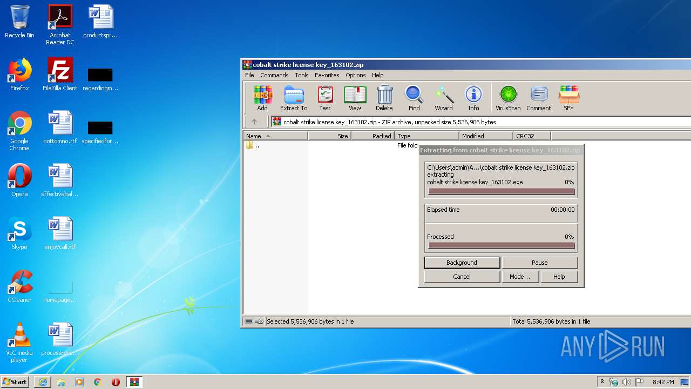Open Chrome from the taskbar
This screenshot has height=389, width=691.
[97, 382]
